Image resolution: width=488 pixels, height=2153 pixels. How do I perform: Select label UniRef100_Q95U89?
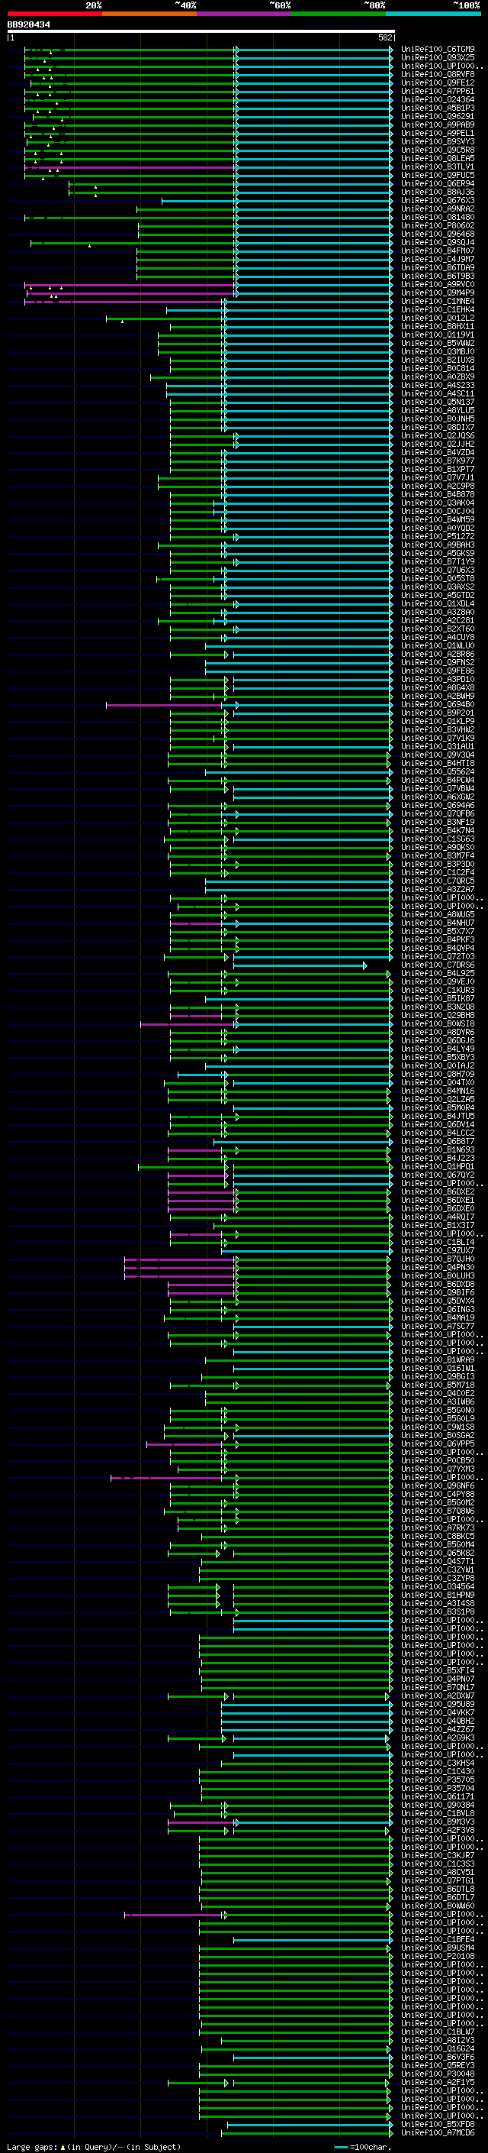tap(438, 1704)
